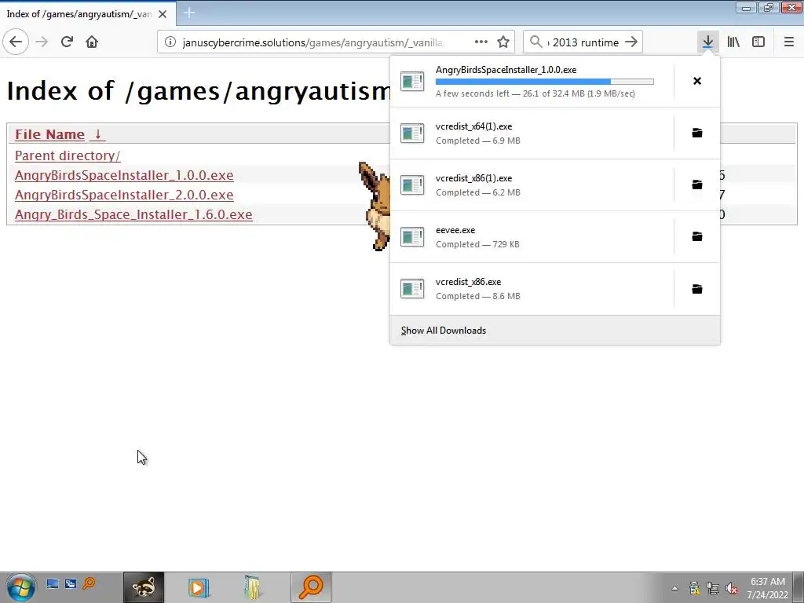The image size is (804, 603).
Task: Bookmark this page with the star
Action: click(x=503, y=42)
